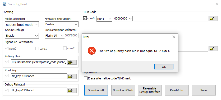The width and height of the screenshot is (221, 100).
Task: Close the Error dialog with X
Action: 174,37
